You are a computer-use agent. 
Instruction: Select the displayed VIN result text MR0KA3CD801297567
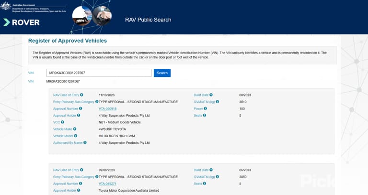coord(63,81)
